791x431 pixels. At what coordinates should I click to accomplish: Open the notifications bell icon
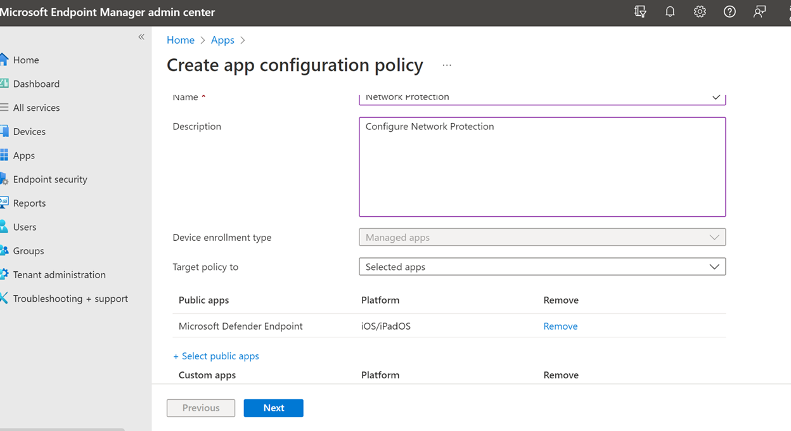click(x=670, y=12)
